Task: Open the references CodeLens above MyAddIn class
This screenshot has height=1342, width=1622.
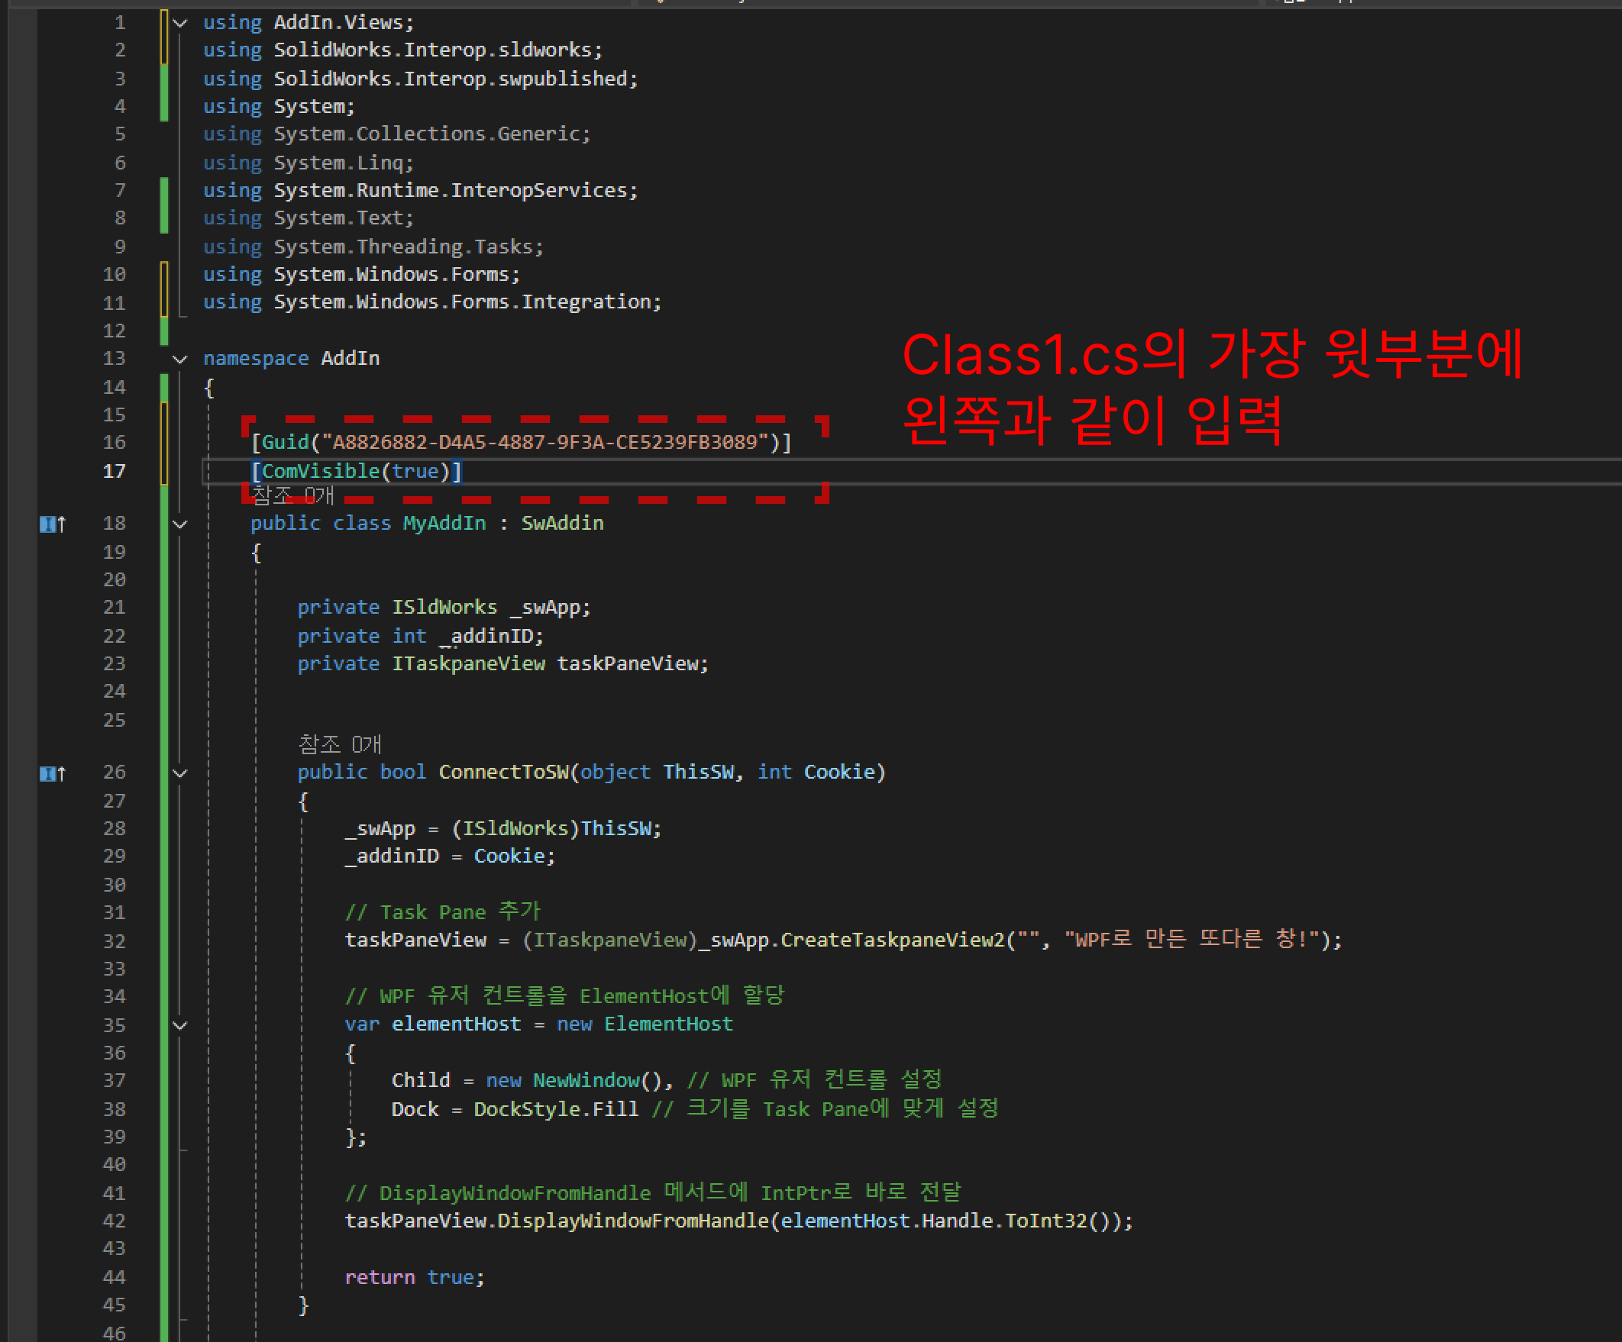Action: [292, 495]
